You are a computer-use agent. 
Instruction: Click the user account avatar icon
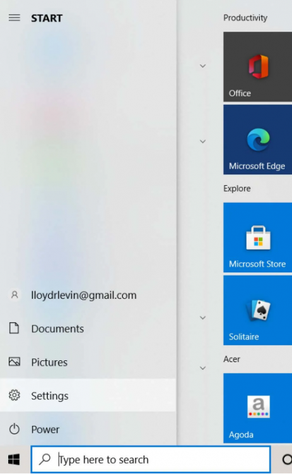(x=14, y=295)
